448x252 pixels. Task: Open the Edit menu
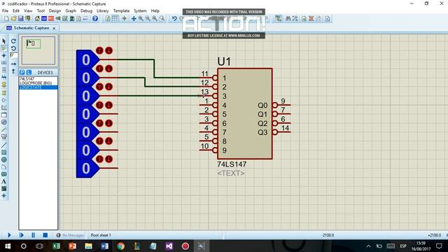click(16, 11)
